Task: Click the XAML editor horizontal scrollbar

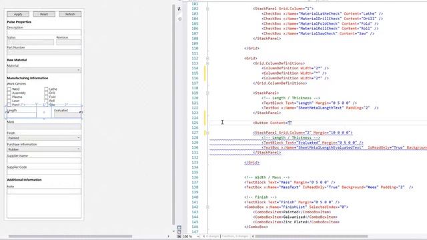Action: coord(312,237)
